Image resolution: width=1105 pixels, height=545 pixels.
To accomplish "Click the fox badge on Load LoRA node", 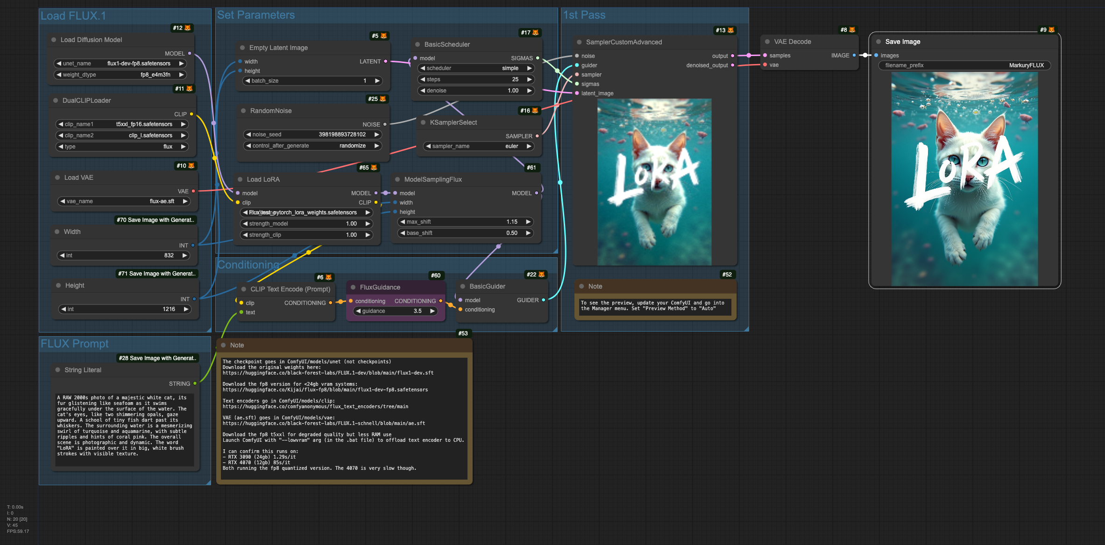I will (x=374, y=168).
